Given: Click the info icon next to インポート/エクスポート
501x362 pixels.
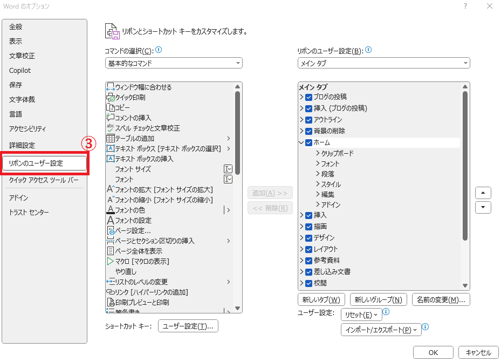Looking at the screenshot, I should pyautogui.click(x=425, y=327).
